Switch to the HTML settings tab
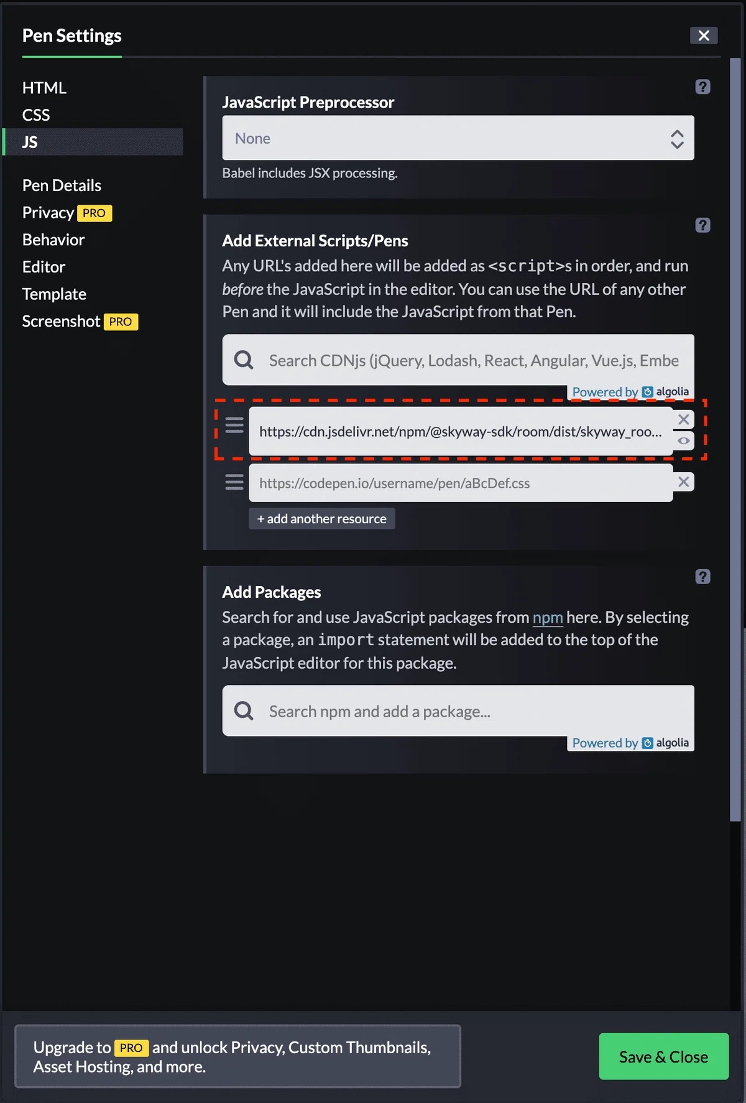Image resolution: width=746 pixels, height=1103 pixels. (x=44, y=88)
